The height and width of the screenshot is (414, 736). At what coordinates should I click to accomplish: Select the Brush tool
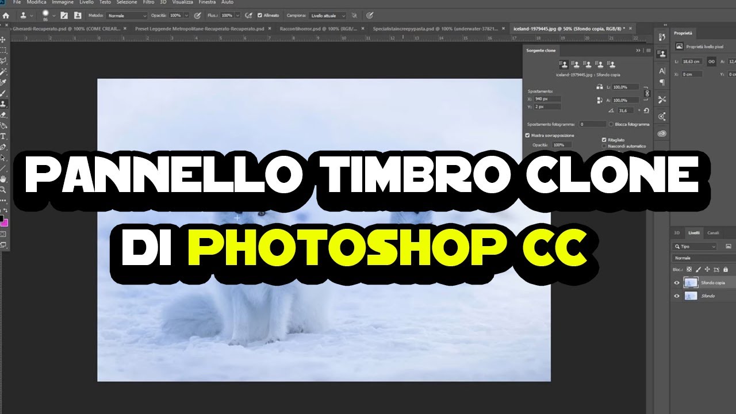tap(3, 93)
